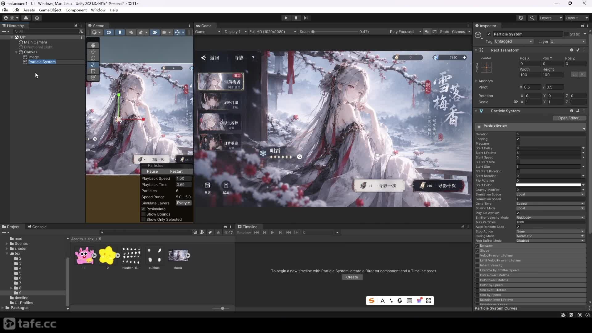Open the GameObject menu
The height and width of the screenshot is (333, 592).
point(50,10)
